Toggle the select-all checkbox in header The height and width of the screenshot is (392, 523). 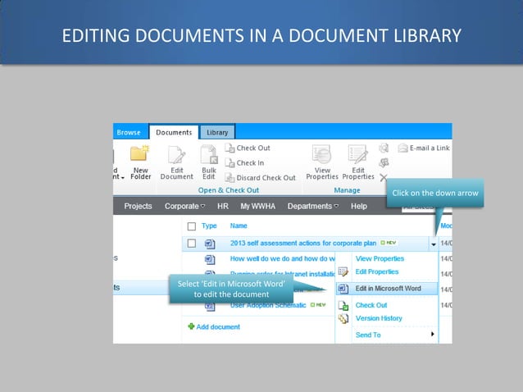[192, 226]
